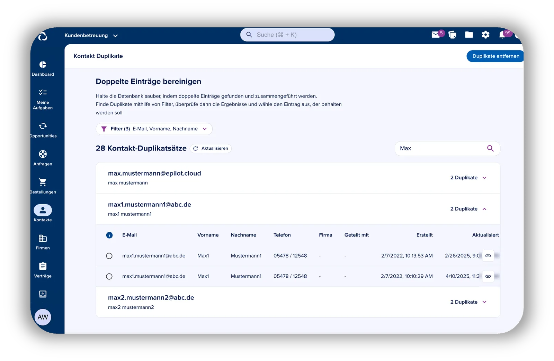Click the 2/7/2022, 10:10:29 AM created date
Viewport: 554px width, 361px height.
tap(407, 276)
